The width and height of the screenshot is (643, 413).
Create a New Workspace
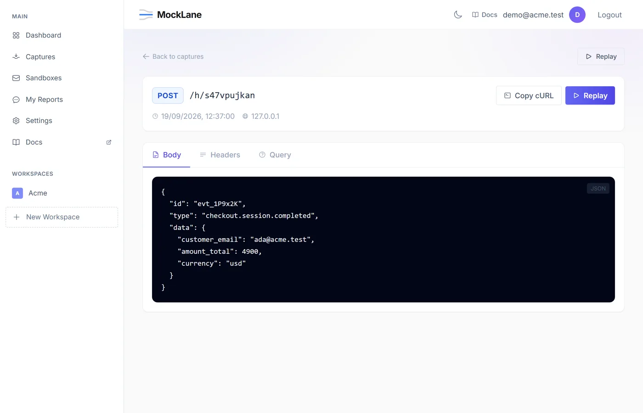(x=62, y=217)
